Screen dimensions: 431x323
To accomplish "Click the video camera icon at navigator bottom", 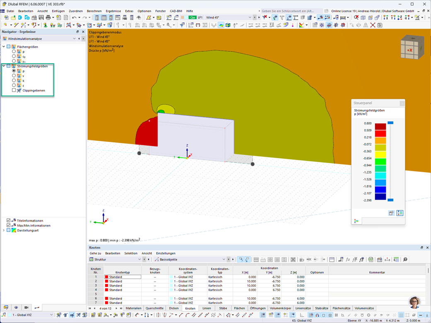I will pyautogui.click(x=27, y=307).
